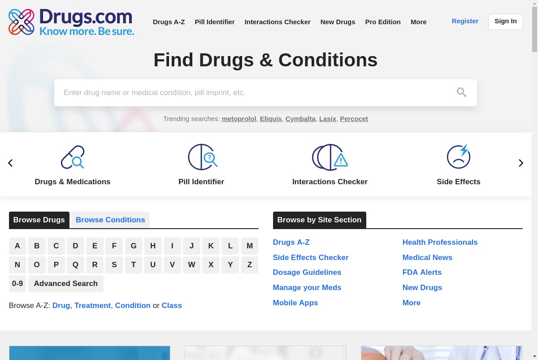The width and height of the screenshot is (538, 360).
Task: Click trending search Lasix
Action: coord(328,119)
